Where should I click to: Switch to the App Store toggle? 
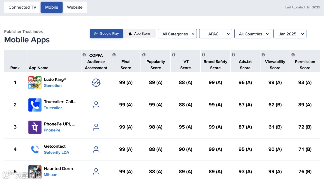click(x=139, y=34)
